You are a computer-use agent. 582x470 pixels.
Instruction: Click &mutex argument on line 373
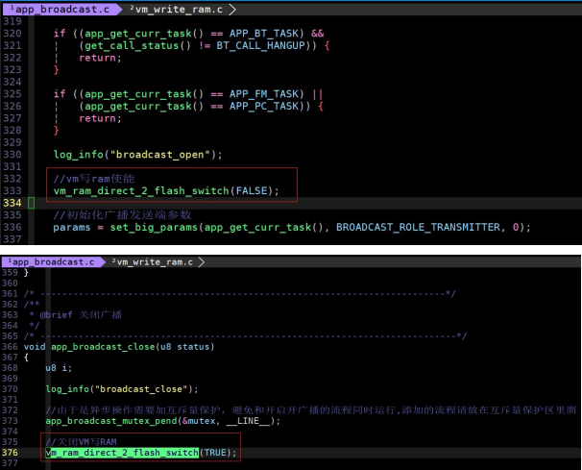point(199,421)
